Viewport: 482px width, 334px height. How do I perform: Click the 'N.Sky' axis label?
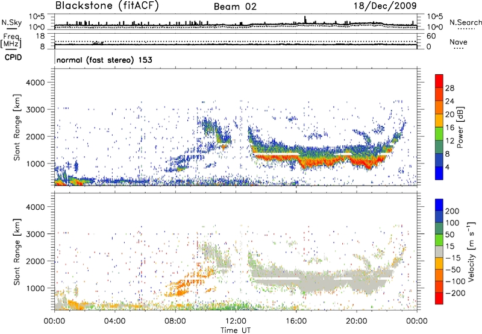pyautogui.click(x=11, y=22)
